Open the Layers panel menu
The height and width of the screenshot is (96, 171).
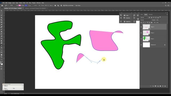pyautogui.click(x=167, y=14)
